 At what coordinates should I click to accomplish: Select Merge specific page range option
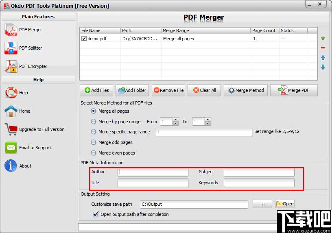(94, 132)
